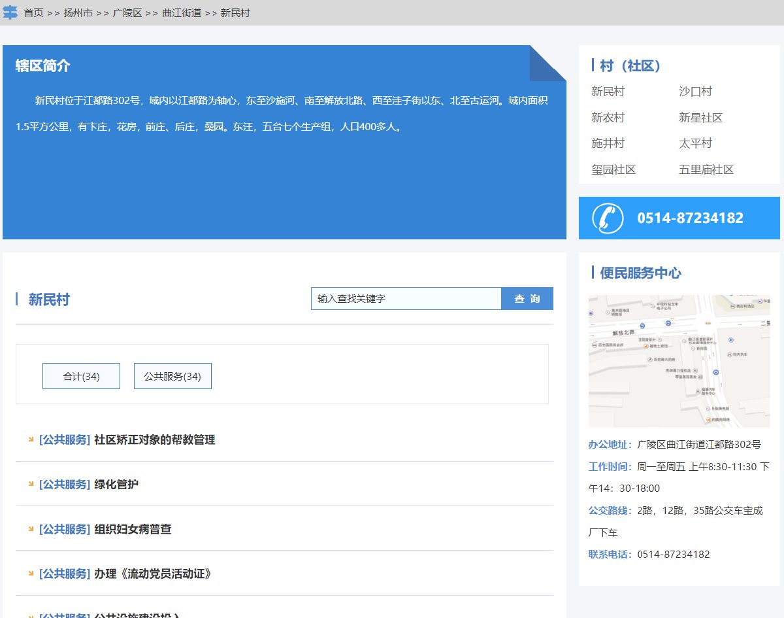Click the arrow icon beside 组织妇女病普查
The image size is (784, 618).
pos(31,528)
